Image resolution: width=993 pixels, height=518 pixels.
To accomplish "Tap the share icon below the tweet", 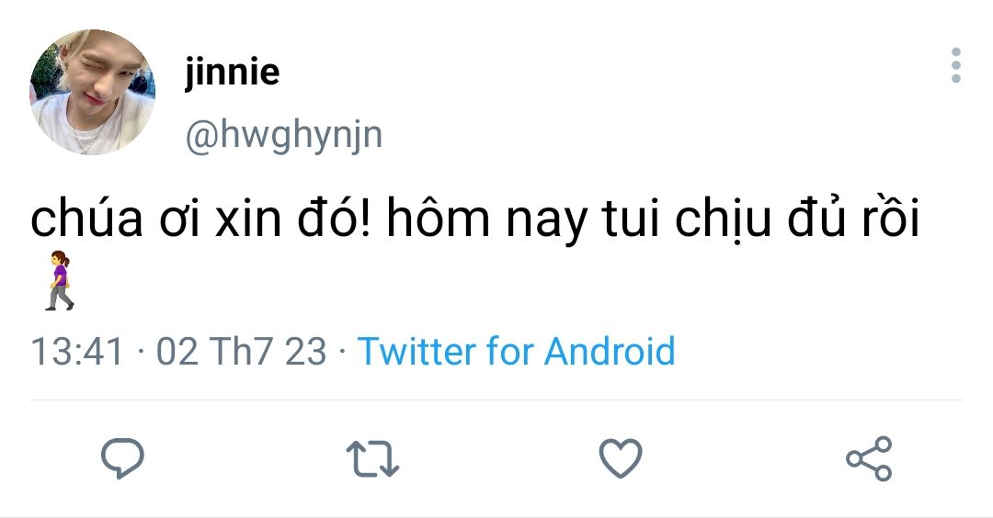I will tap(869, 458).
